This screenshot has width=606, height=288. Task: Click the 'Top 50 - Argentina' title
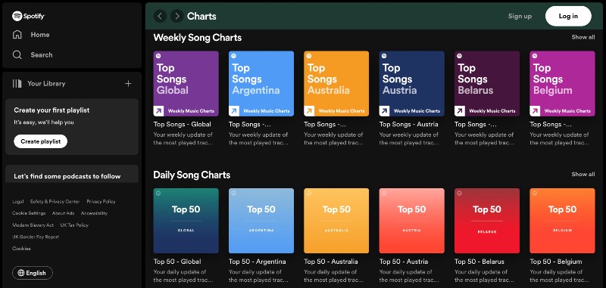click(258, 262)
